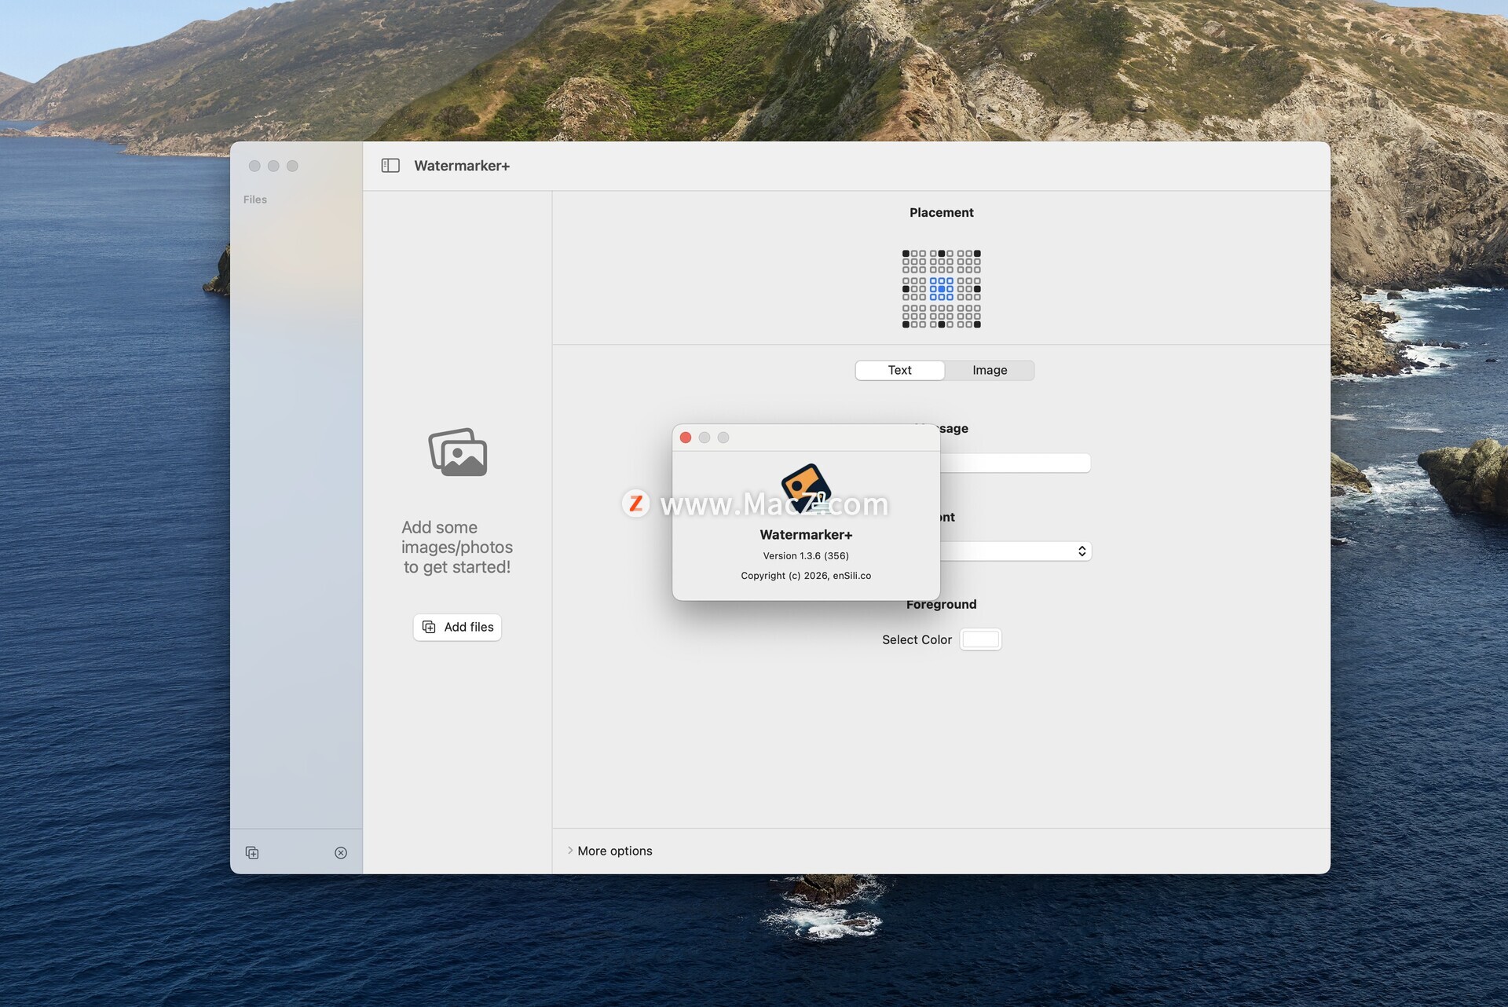Image resolution: width=1508 pixels, height=1007 pixels.
Task: Choose the middle-left edge placement square
Action: (x=906, y=289)
